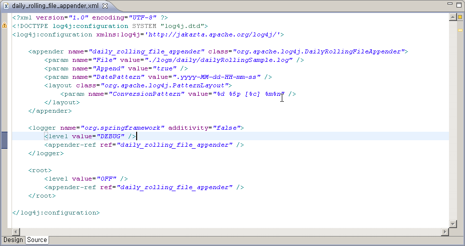
Task: Click the yellow warning summary square in overview ruler
Action: coord(459,17)
